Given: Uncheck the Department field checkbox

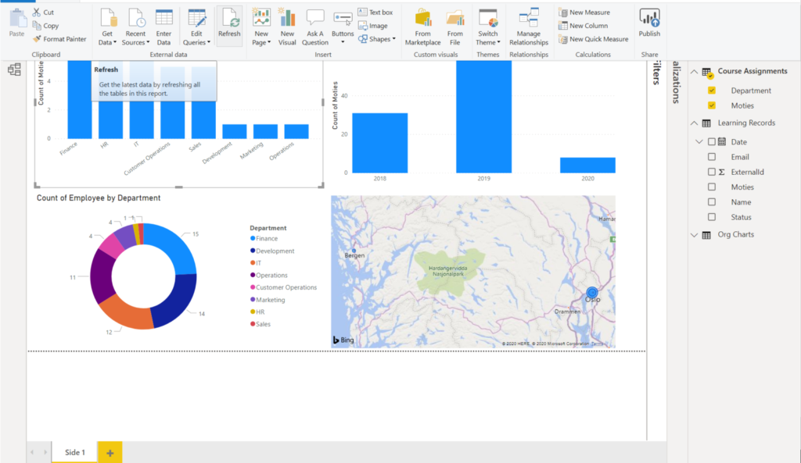Looking at the screenshot, I should pyautogui.click(x=712, y=91).
